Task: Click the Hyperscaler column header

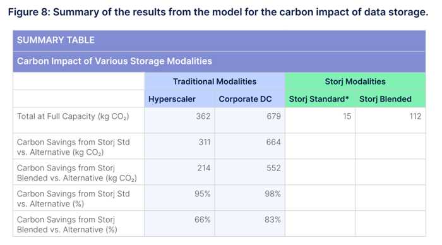Action: 172,99
